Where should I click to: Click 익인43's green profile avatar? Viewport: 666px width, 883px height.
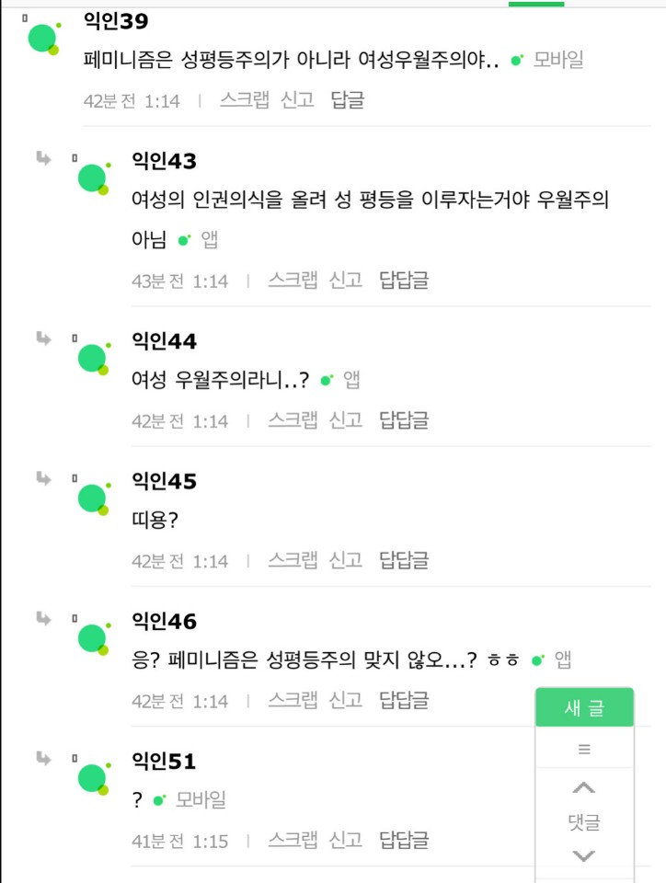[x=92, y=178]
